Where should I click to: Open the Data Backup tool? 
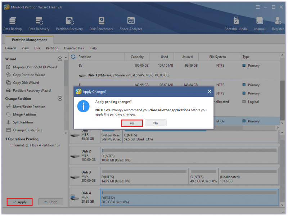[13, 24]
